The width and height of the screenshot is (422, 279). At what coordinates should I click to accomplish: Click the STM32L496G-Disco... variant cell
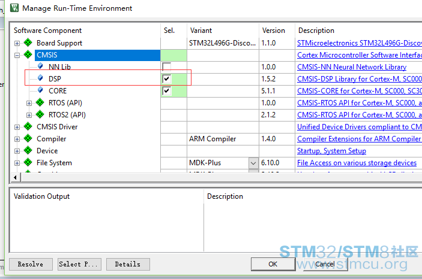click(222, 43)
